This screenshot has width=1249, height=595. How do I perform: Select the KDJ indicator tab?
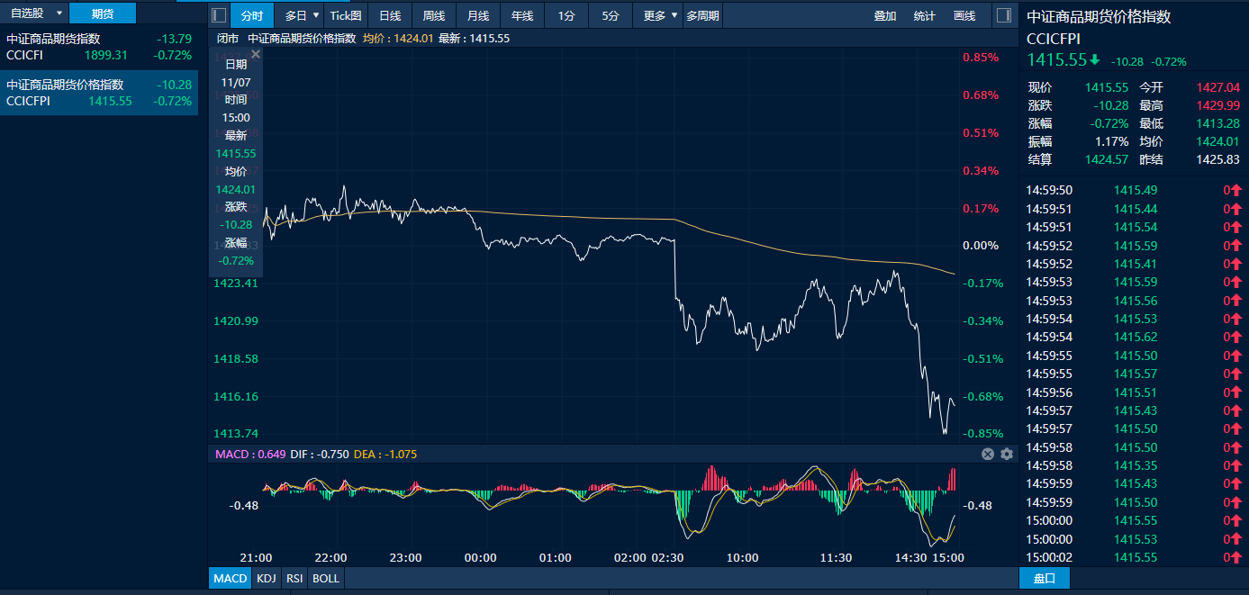267,578
